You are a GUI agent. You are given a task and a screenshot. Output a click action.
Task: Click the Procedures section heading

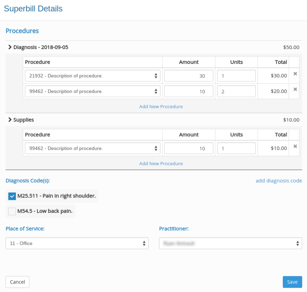[x=22, y=31]
